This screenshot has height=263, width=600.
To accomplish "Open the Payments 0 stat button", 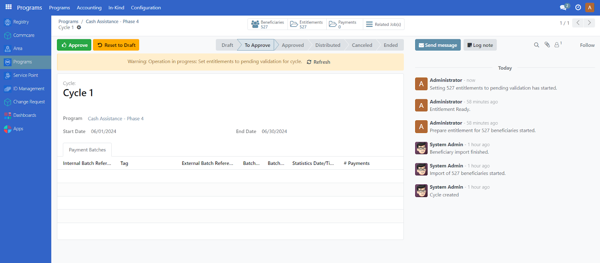I will point(345,24).
